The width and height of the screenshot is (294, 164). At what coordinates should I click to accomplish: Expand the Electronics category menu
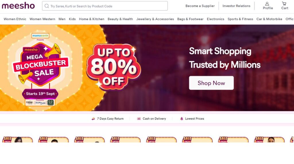point(215,19)
